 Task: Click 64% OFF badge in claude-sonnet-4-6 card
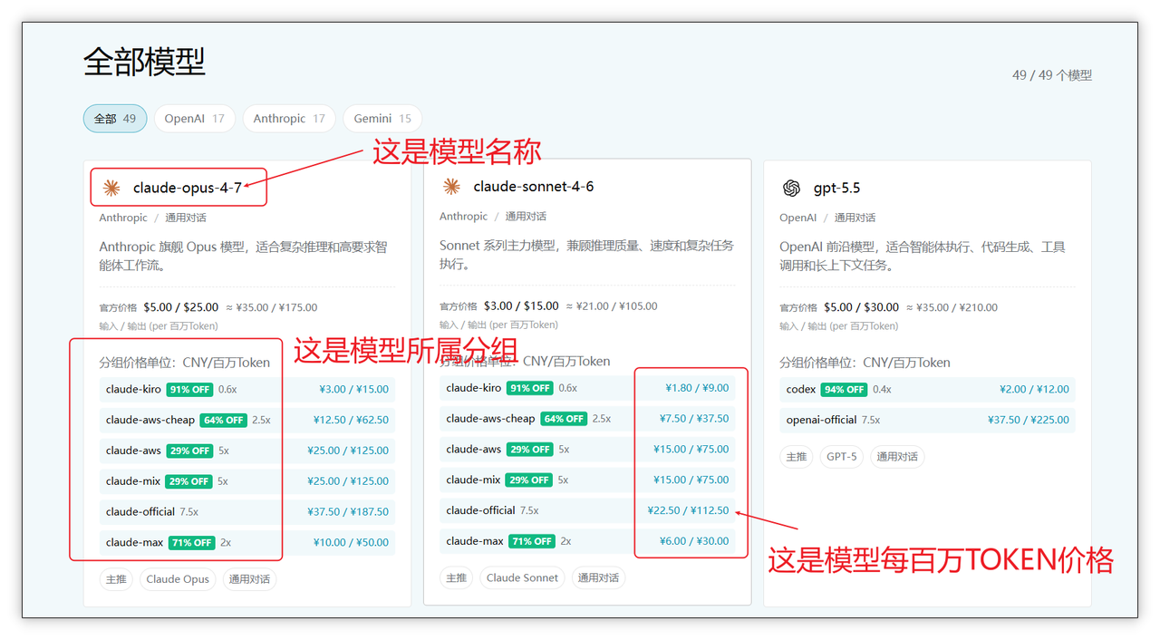(564, 419)
